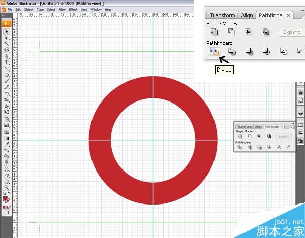The width and height of the screenshot is (305, 238).
Task: Open the Object menu
Action: [28, 9]
